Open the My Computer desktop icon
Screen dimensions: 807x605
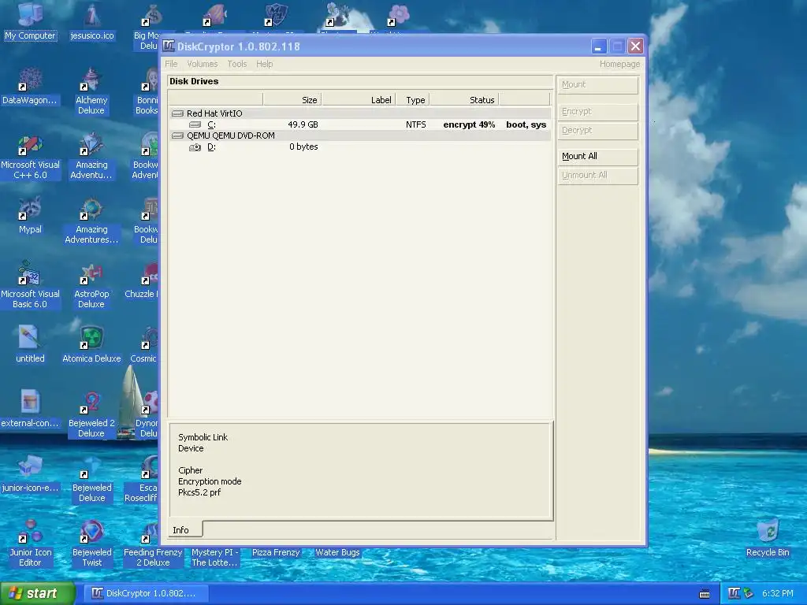(x=30, y=20)
